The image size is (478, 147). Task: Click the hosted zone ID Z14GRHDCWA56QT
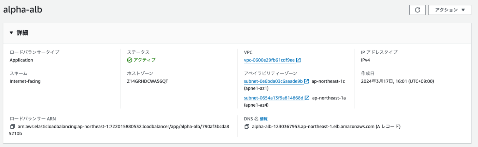[147, 81]
